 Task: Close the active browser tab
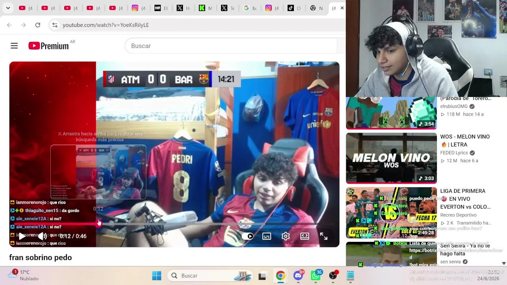[x=342, y=8]
